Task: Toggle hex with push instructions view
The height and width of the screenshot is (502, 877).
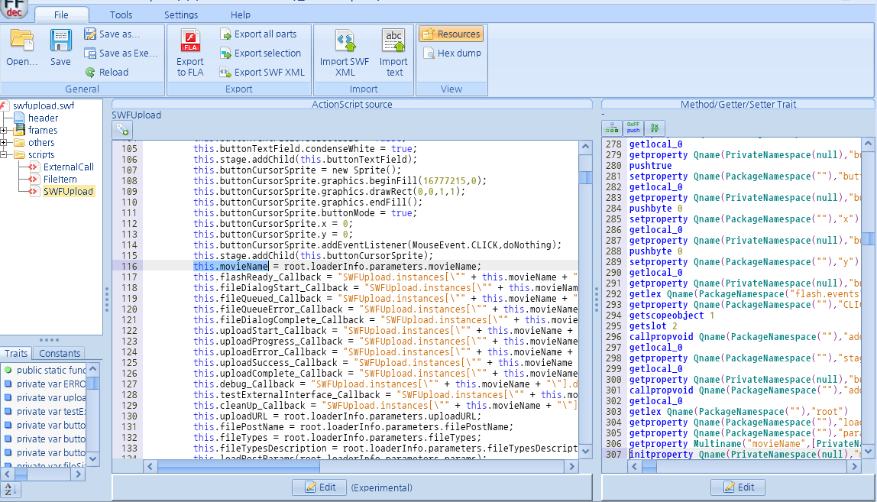Action: 633,128
